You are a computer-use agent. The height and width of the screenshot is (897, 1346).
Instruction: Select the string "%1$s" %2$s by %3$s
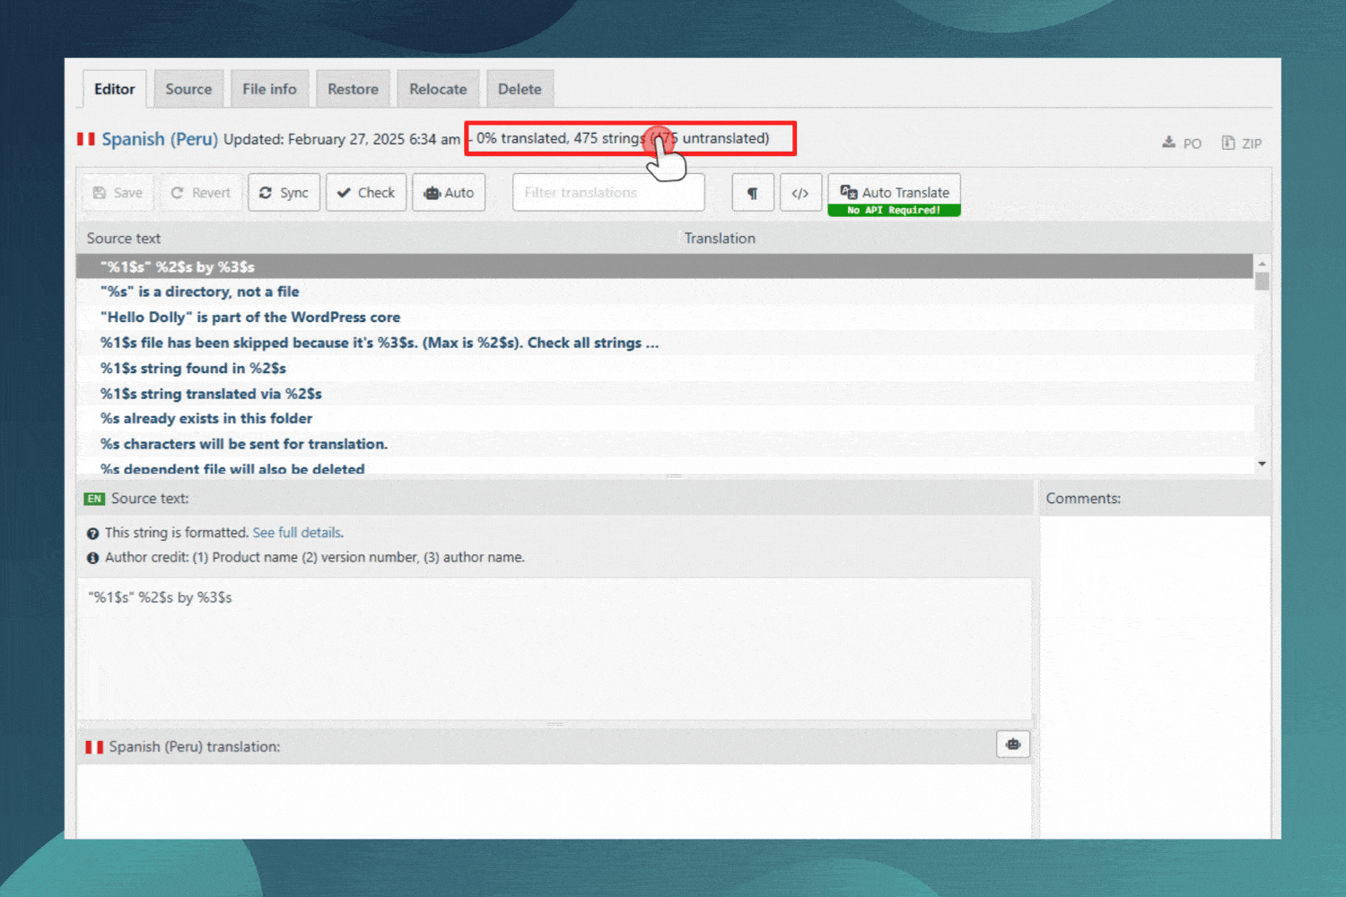tap(664, 266)
